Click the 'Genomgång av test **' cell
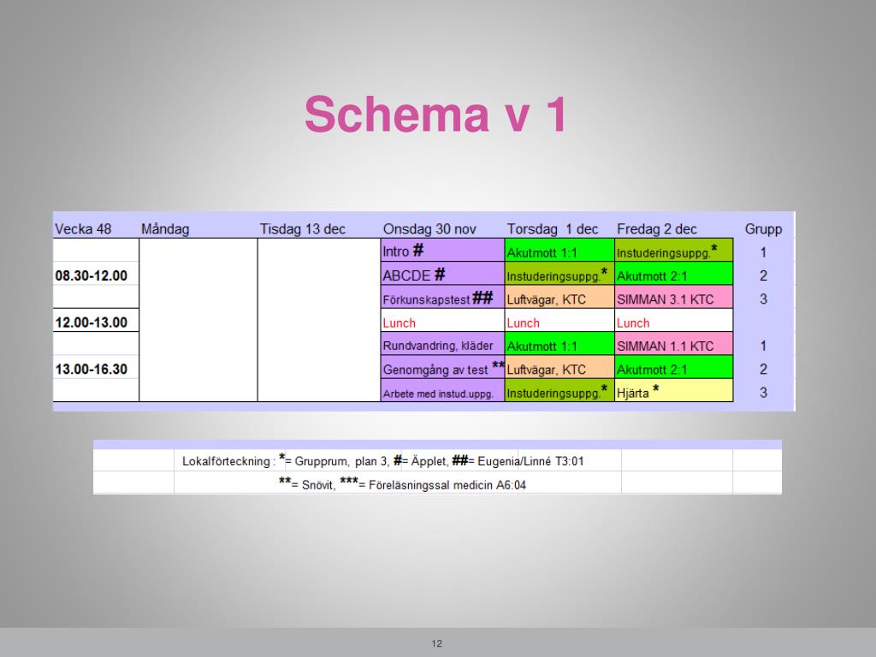Screen dimensions: 876x657 click(442, 368)
